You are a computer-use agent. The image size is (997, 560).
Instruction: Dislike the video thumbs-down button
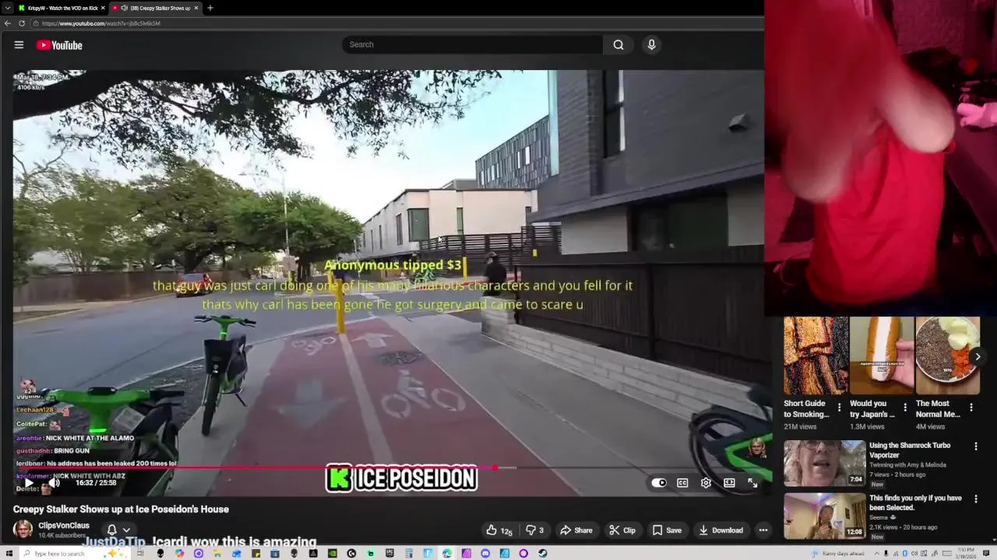coord(534,530)
